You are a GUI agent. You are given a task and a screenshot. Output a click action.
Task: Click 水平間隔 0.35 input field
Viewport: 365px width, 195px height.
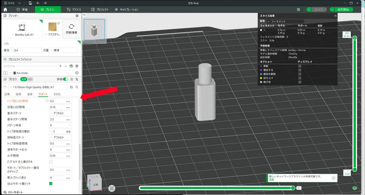61,156
